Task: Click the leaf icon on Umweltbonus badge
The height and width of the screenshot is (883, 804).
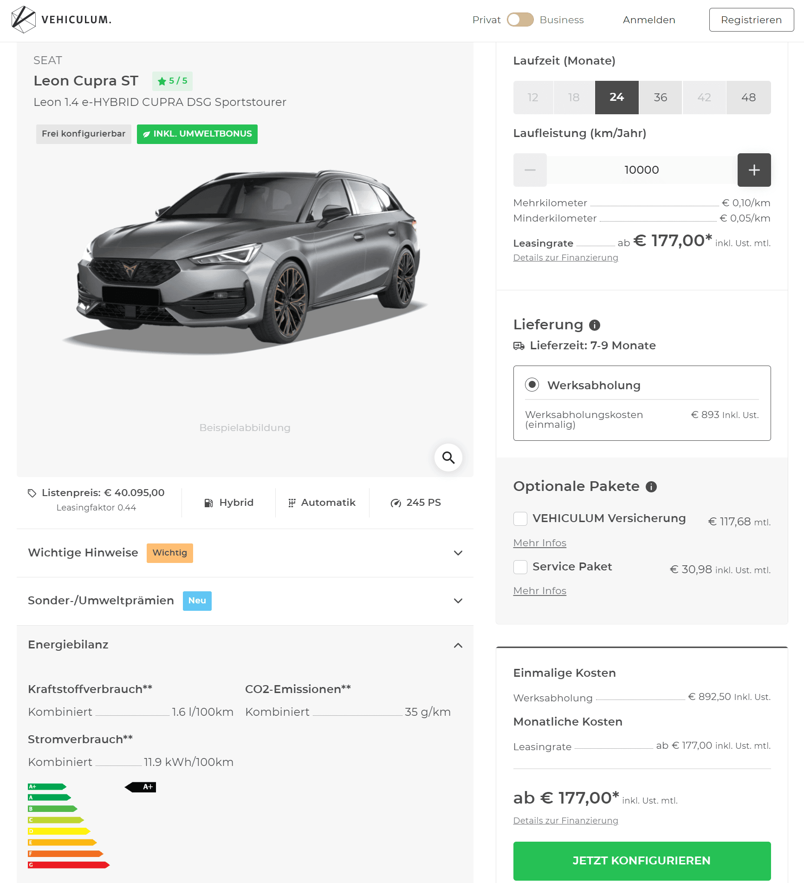Action: point(146,134)
